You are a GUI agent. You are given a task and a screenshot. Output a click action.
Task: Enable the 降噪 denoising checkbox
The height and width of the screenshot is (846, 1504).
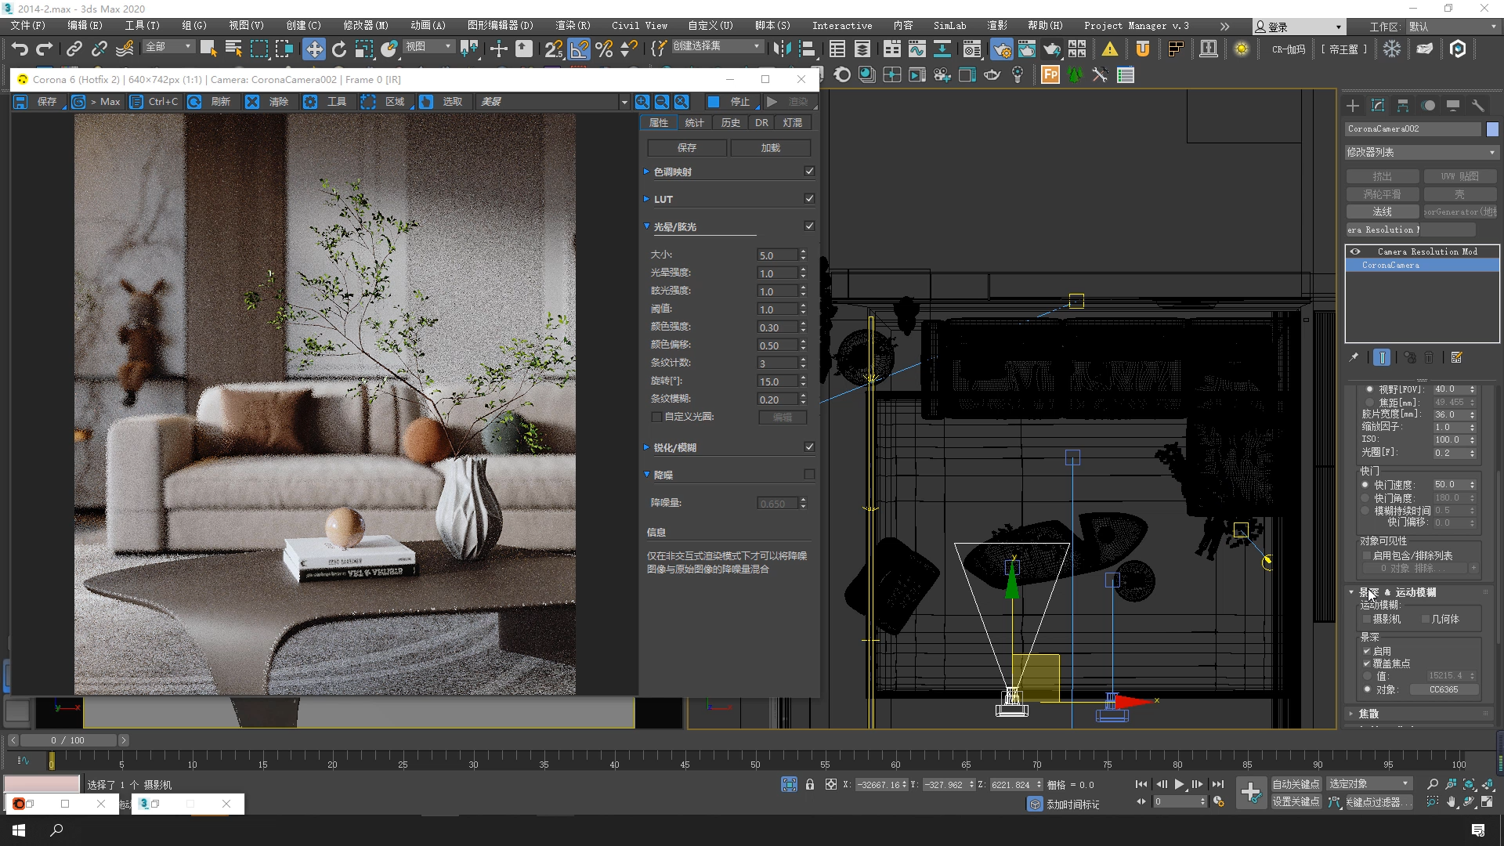click(x=809, y=475)
